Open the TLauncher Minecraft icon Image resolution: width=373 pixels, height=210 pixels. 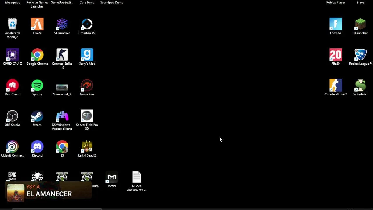[x=360, y=24]
